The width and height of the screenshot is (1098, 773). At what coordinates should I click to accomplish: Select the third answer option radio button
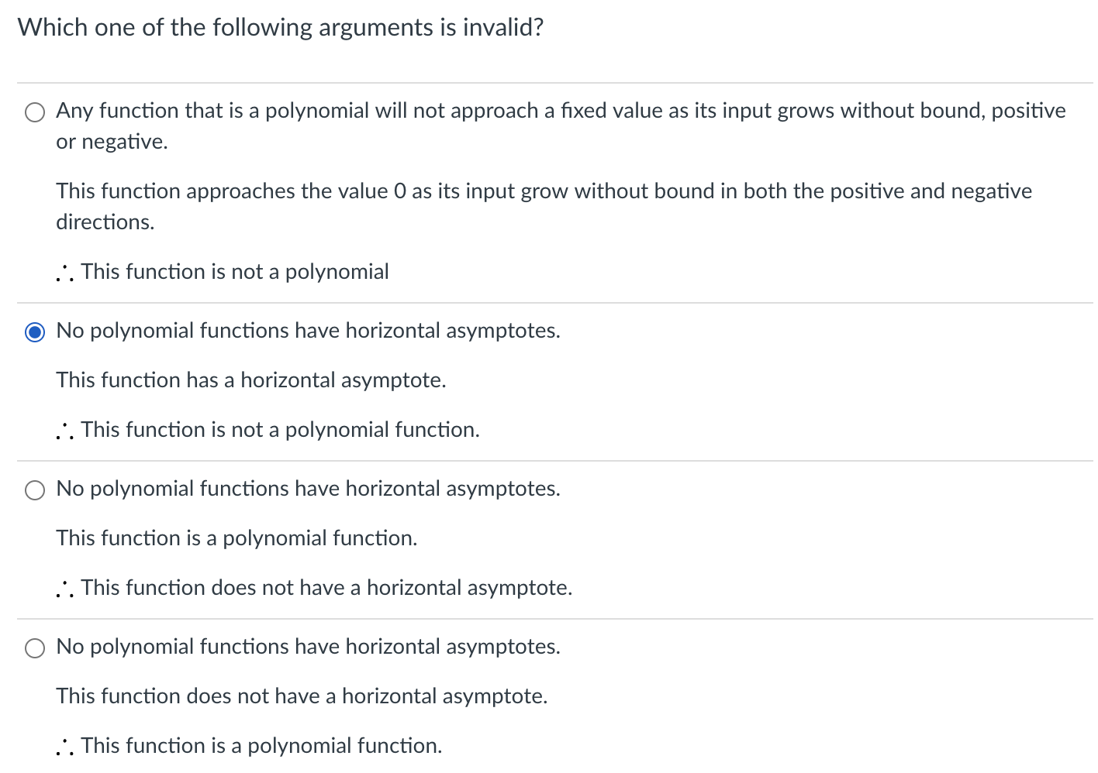coord(34,490)
